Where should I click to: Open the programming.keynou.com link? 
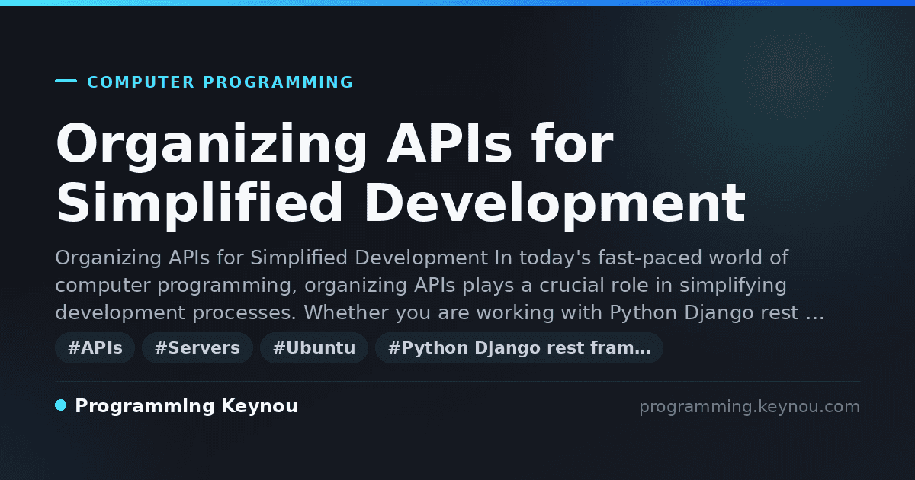click(x=750, y=407)
